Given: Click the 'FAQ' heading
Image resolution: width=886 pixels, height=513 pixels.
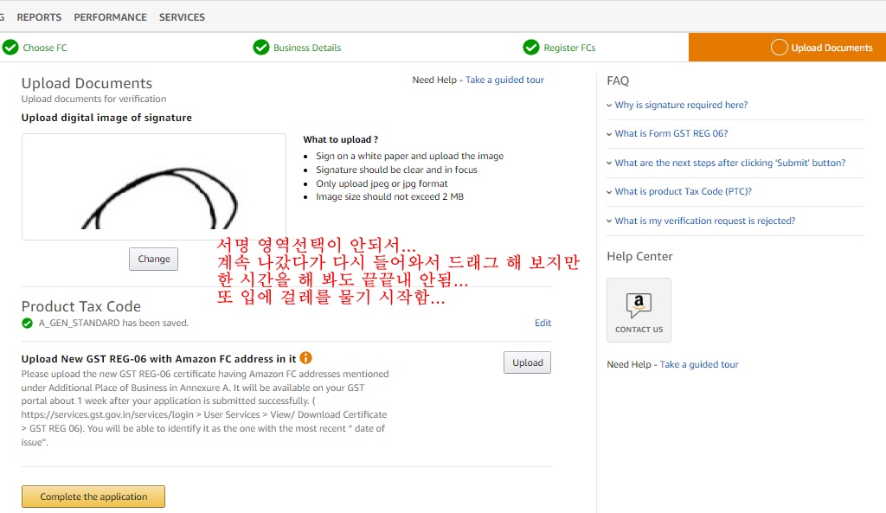Looking at the screenshot, I should click(x=618, y=80).
